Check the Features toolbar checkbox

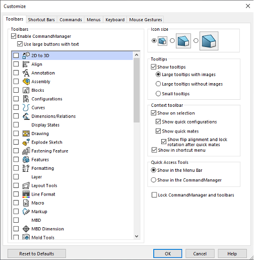(16, 160)
